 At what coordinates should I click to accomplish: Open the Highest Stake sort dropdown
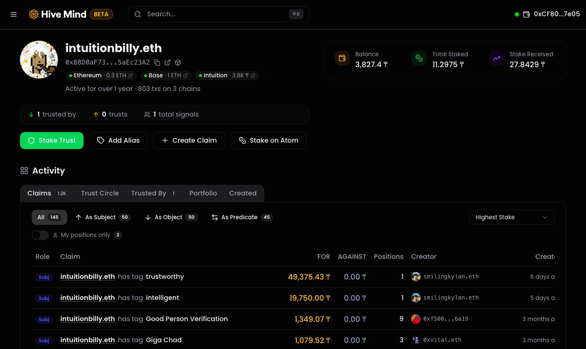click(x=512, y=217)
